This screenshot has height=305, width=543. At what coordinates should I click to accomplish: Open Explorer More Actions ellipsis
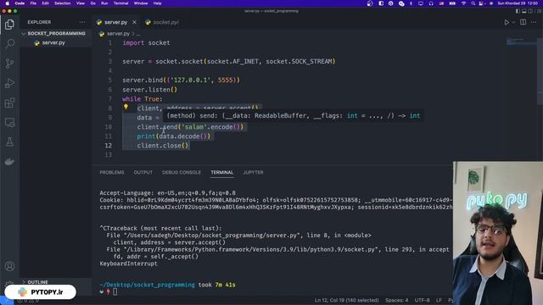[x=82, y=22]
